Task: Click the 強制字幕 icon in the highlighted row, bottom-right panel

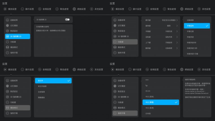Action: [x=115, y=113]
